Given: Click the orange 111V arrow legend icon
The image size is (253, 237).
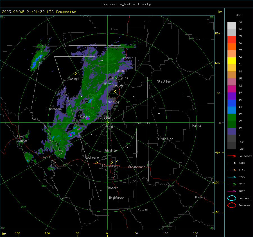Looking at the screenshot, I should pyautogui.click(x=232, y=170).
